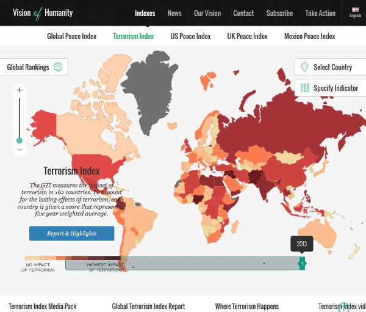This screenshot has height=312, width=366.
Task: Open the Global Rankings panel
Action: (x=29, y=67)
